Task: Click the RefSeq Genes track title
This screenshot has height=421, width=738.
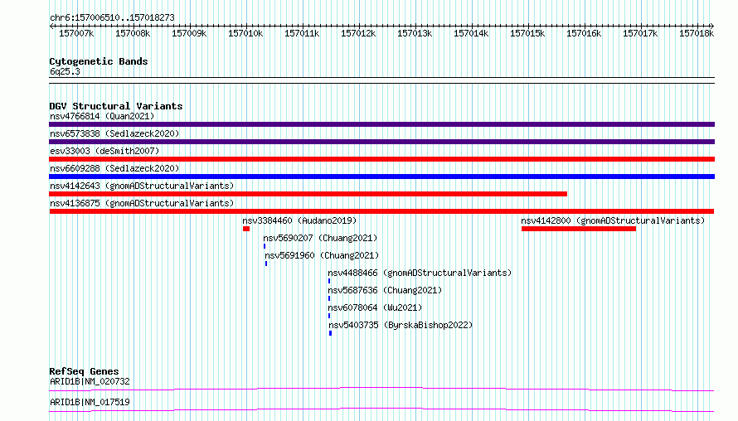Action: pyautogui.click(x=84, y=371)
